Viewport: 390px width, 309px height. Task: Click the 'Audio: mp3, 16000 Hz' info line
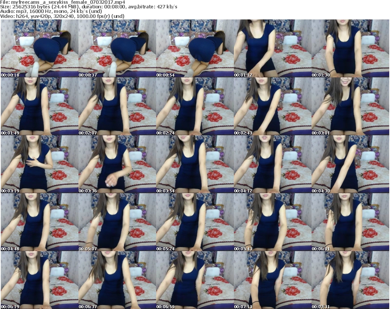tap(51, 11)
